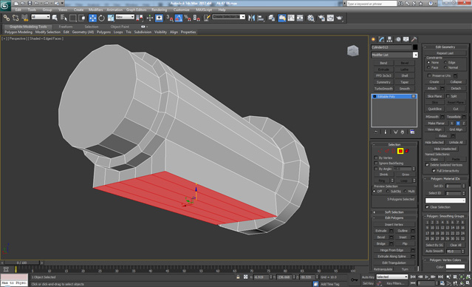The width and height of the screenshot is (472, 287).
Task: Expand the Soft Selection rollout
Action: 394,212
